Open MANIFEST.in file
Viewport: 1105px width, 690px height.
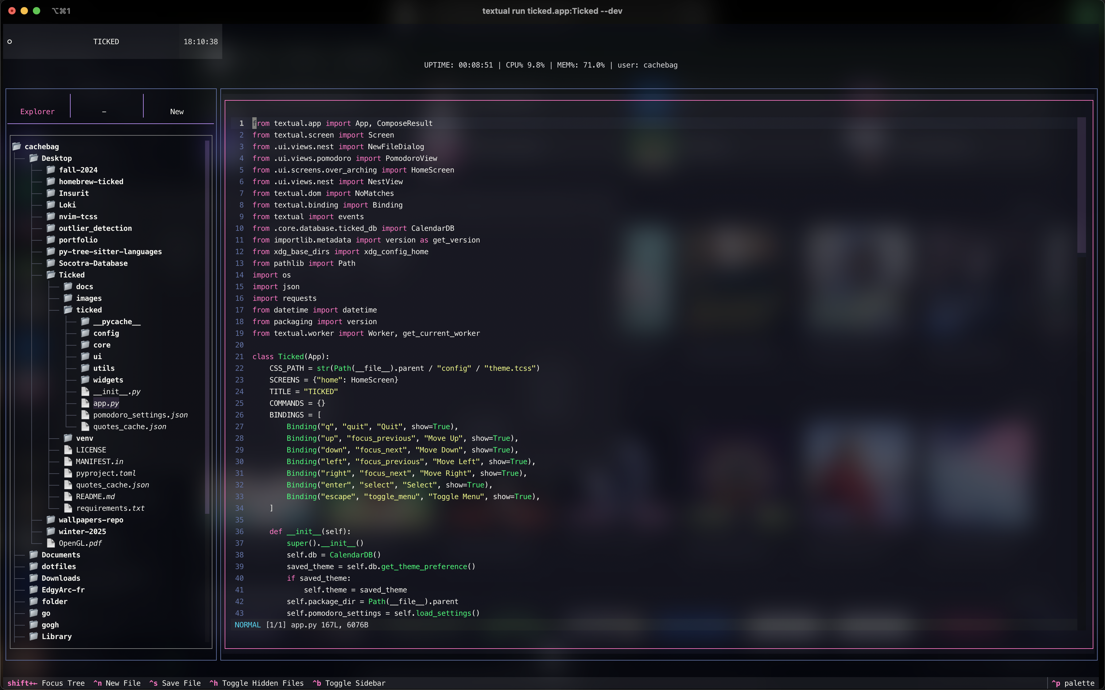pyautogui.click(x=99, y=461)
